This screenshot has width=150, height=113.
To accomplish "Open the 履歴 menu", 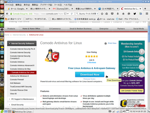I will point(35,5).
